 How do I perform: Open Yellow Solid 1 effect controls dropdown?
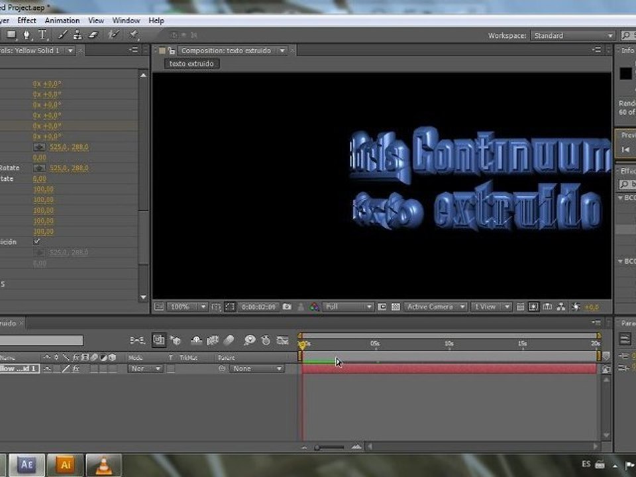(70, 51)
